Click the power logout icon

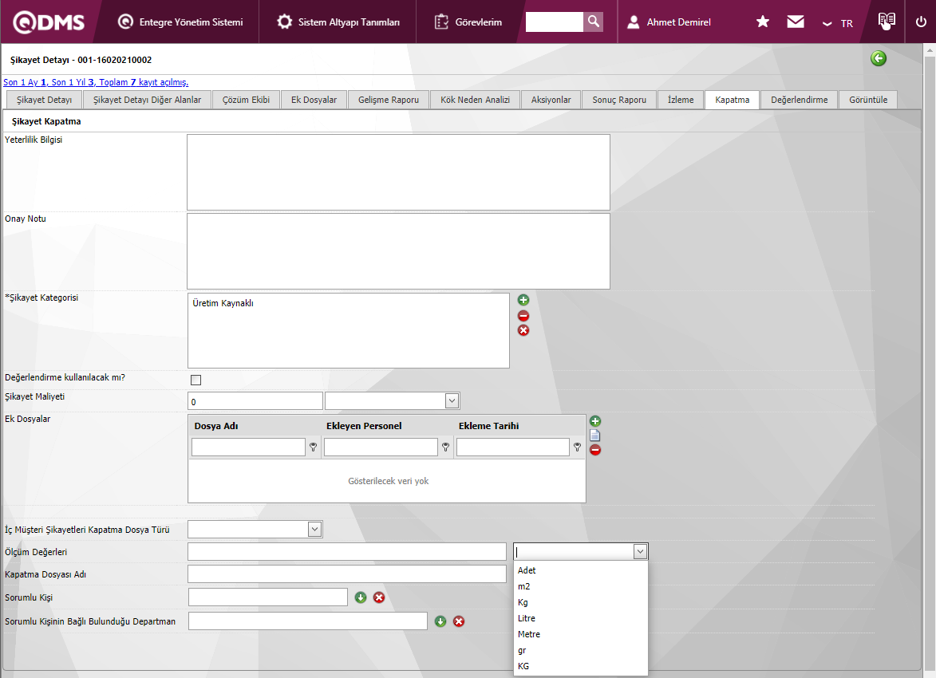(x=921, y=22)
